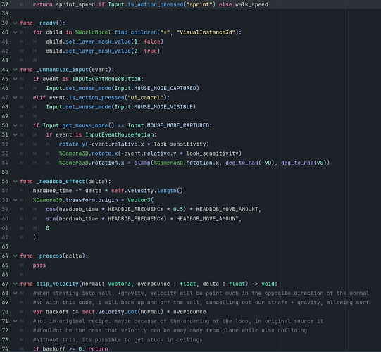Fold the InputEventMouseButton if block
381x352 pixels.
pos(15,79)
